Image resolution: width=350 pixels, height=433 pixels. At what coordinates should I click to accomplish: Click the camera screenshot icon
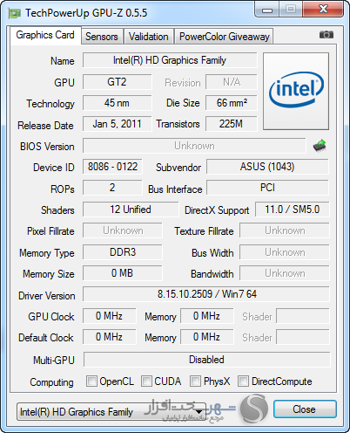tap(326, 35)
